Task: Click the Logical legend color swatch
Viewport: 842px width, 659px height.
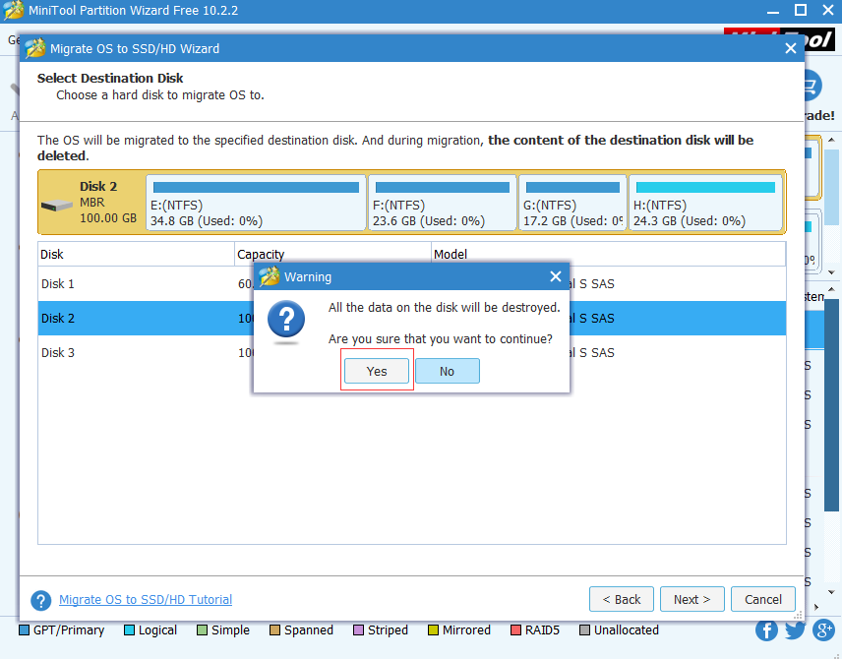Action: click(129, 630)
